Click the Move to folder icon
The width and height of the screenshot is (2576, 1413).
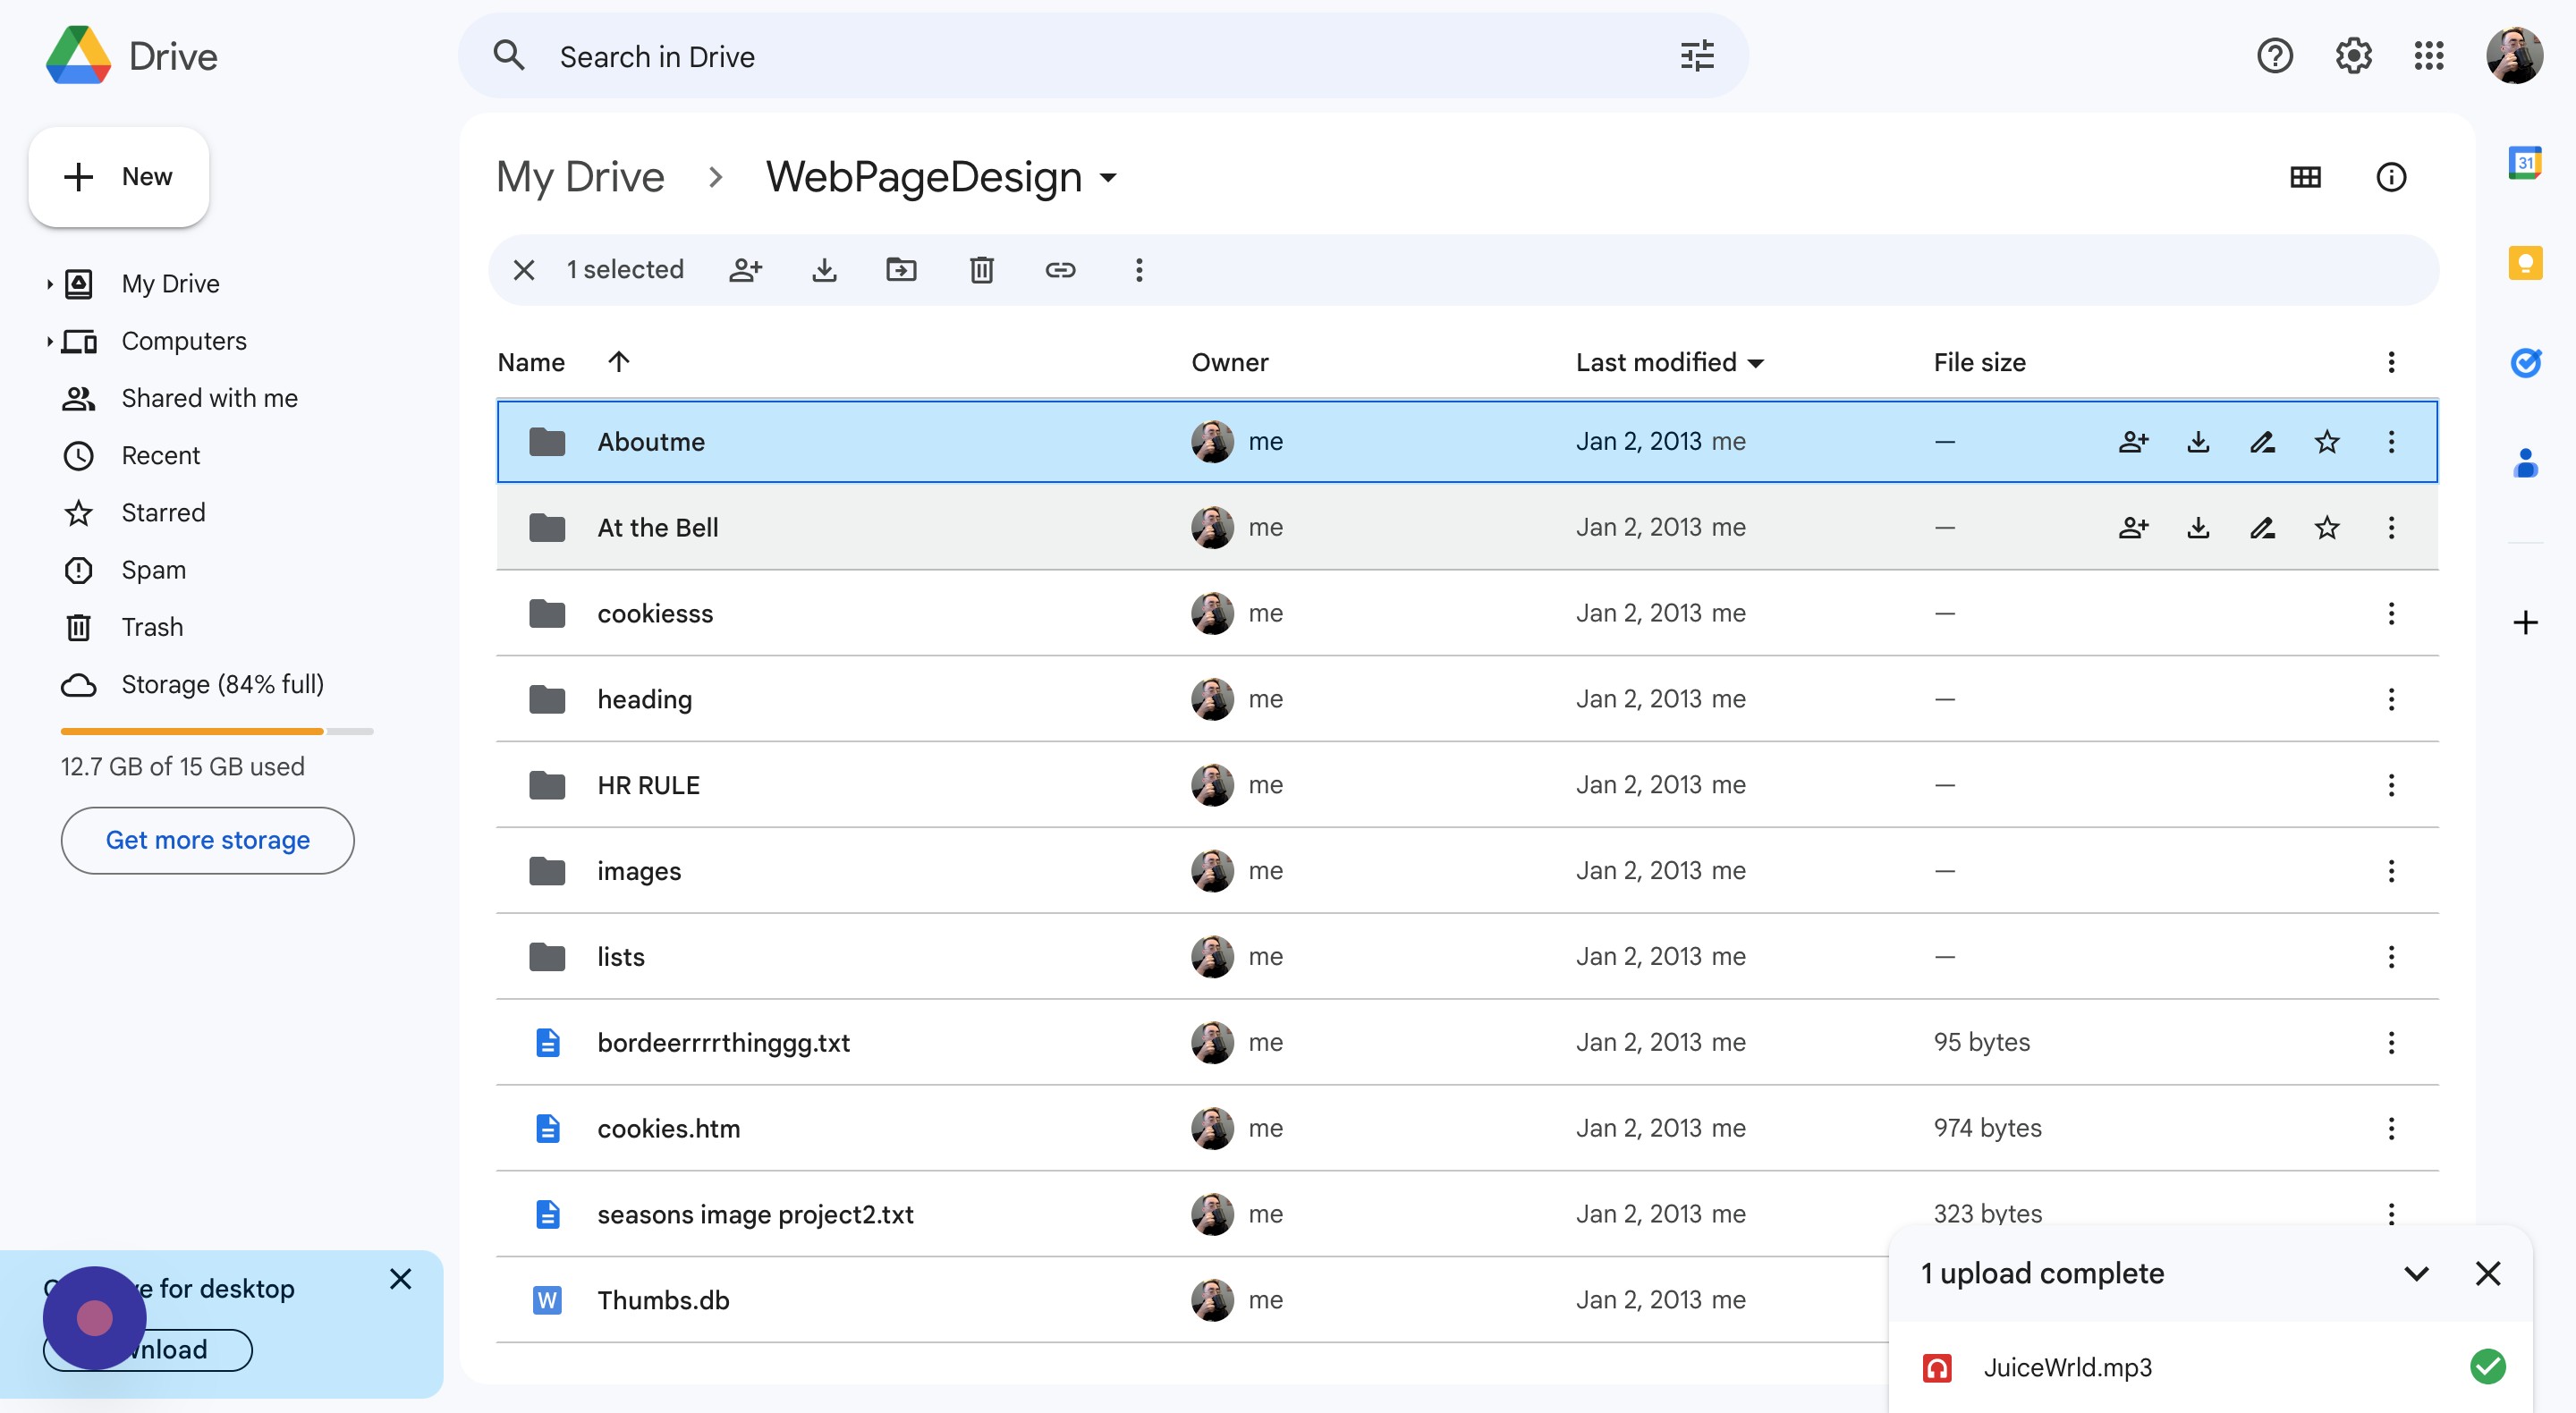click(x=901, y=270)
